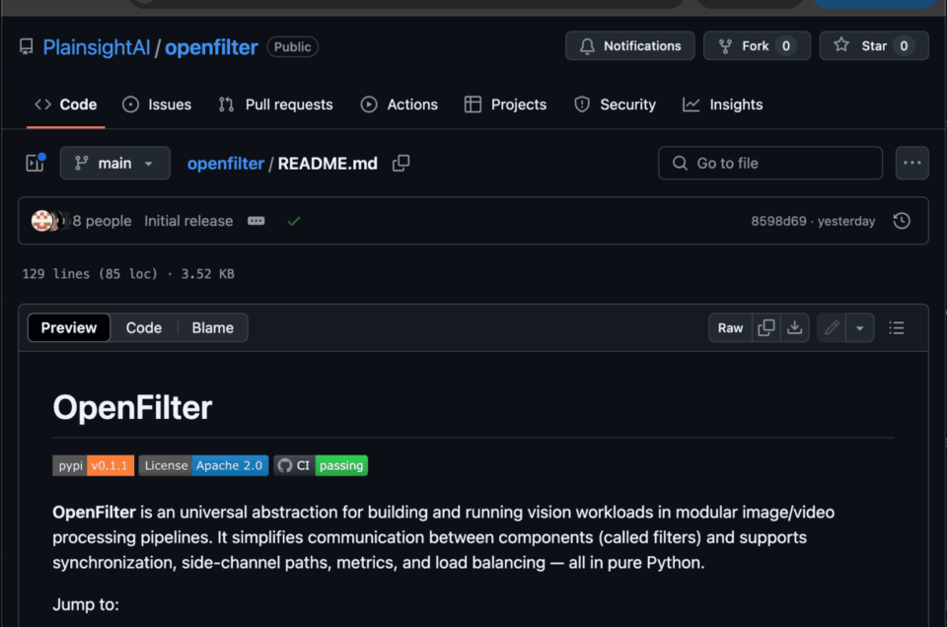The width and height of the screenshot is (947, 627).
Task: Expand the file tree side panel
Action: 36,164
